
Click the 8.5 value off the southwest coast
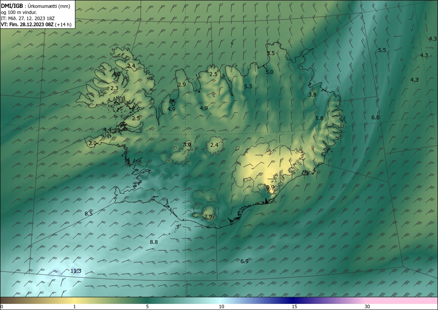pos(88,214)
